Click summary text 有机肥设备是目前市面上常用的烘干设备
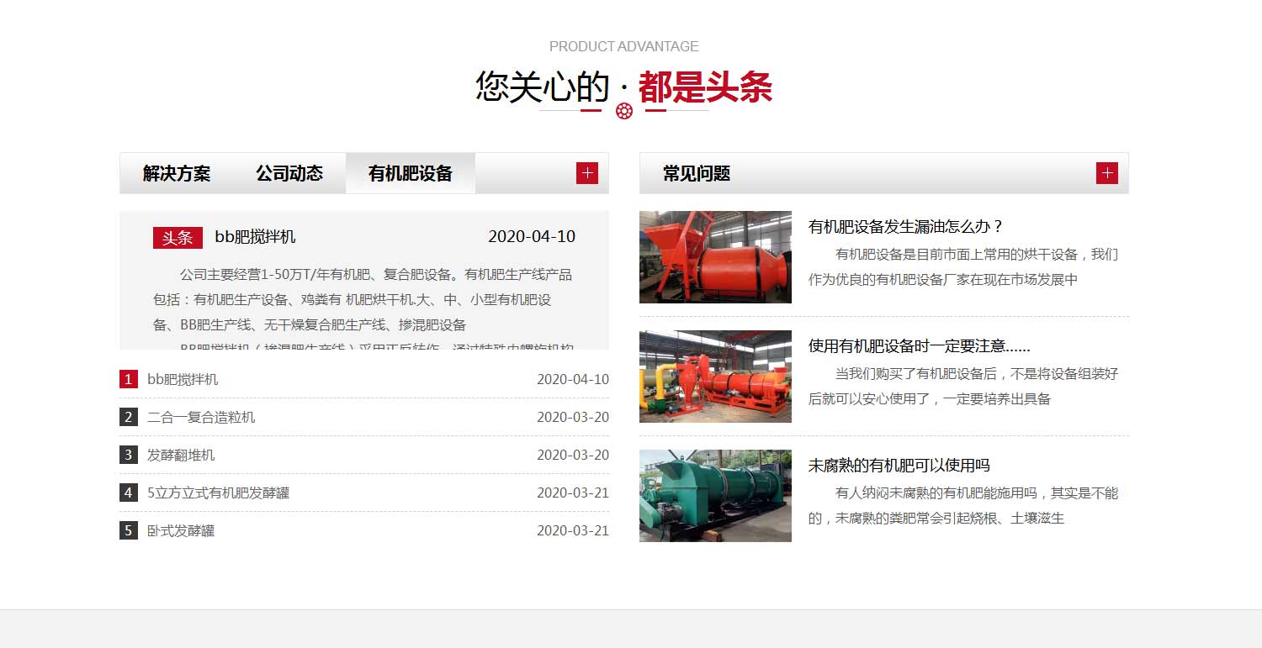Screen dimensions: 1262x648 963,266
